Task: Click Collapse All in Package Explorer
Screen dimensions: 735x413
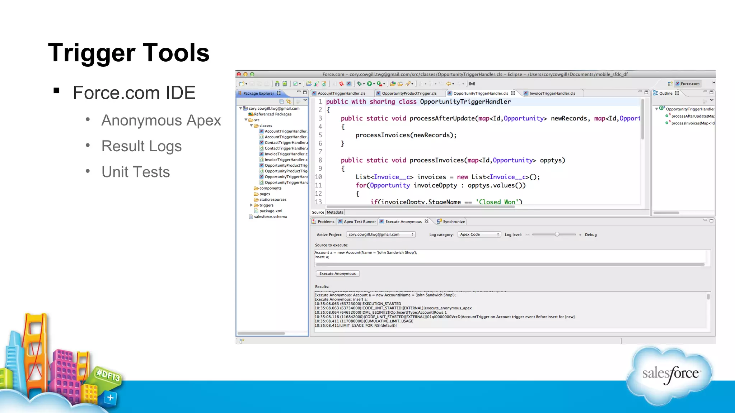Action: (x=281, y=101)
